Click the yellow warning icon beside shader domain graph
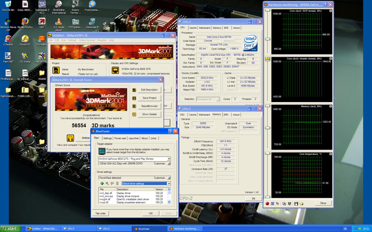This screenshot has width=372, height=232. pyautogui.click(x=268, y=59)
